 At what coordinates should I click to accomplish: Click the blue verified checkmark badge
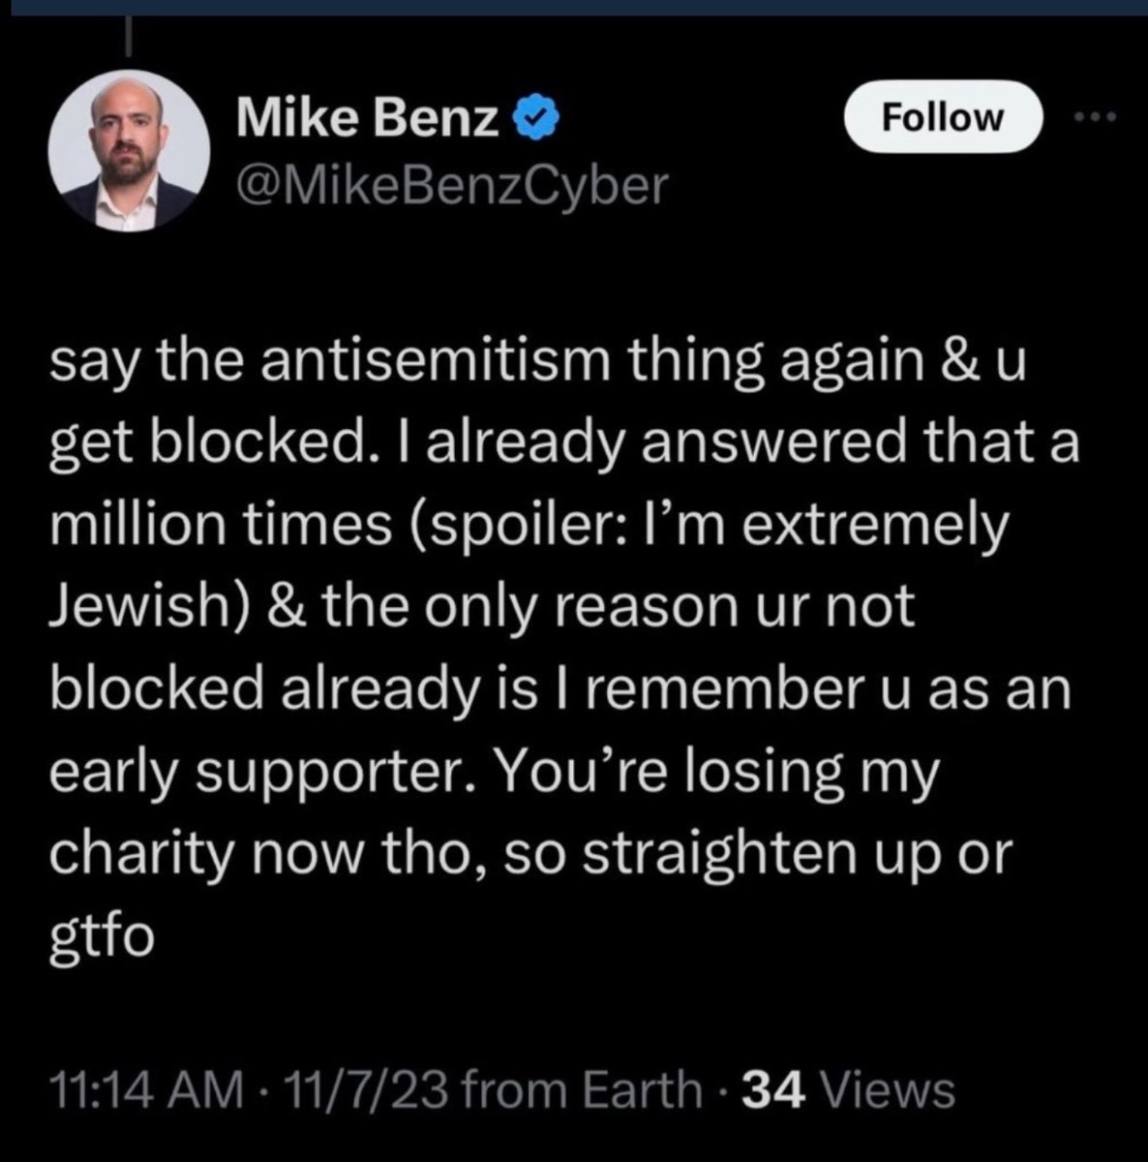point(532,119)
